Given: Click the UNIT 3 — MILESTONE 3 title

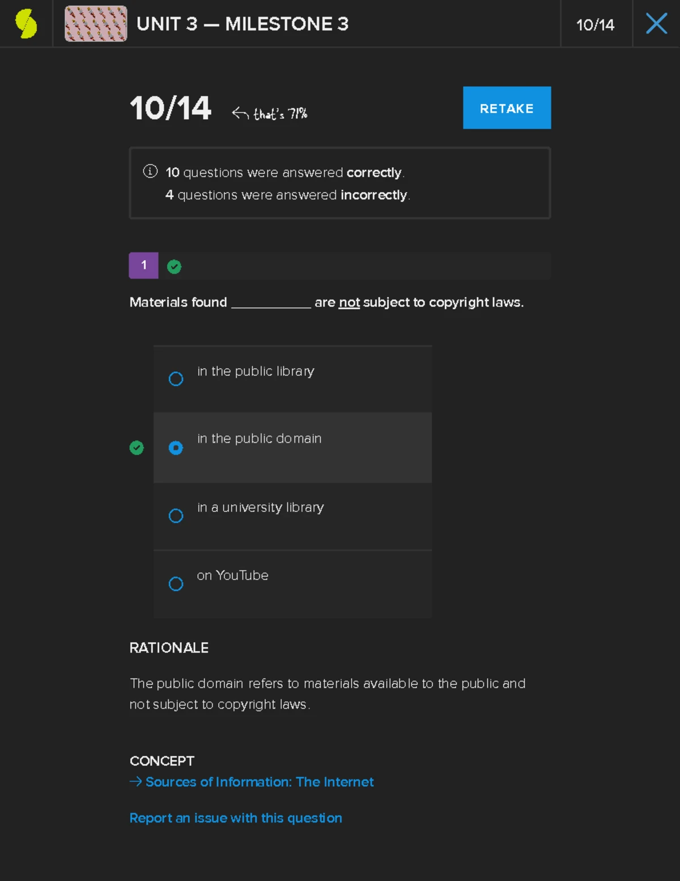Looking at the screenshot, I should tap(244, 24).
